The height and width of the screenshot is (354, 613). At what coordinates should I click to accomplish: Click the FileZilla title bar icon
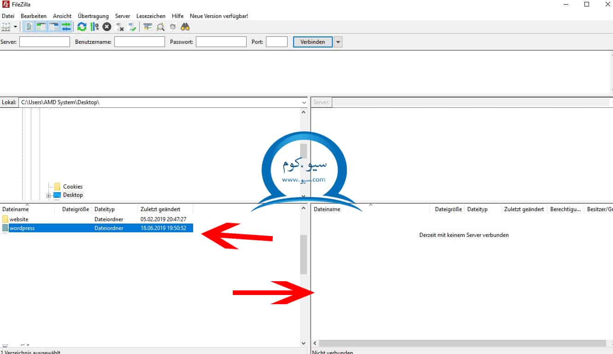[x=6, y=4]
